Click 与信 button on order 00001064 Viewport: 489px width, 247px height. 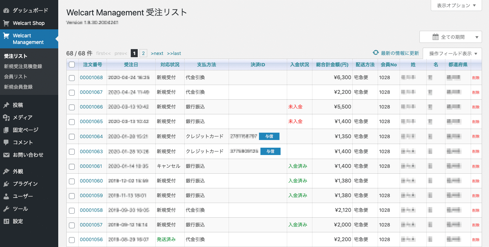[269, 136]
